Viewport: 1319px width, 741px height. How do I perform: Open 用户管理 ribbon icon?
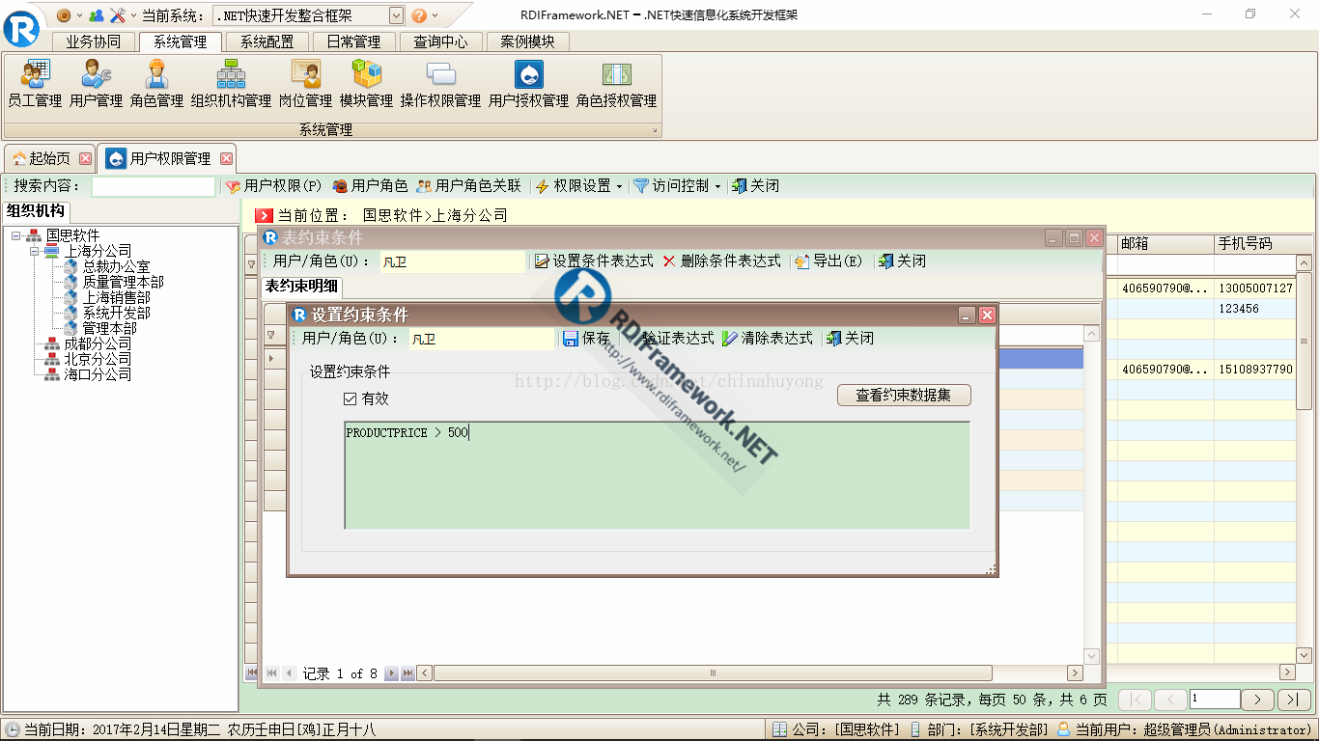[96, 84]
